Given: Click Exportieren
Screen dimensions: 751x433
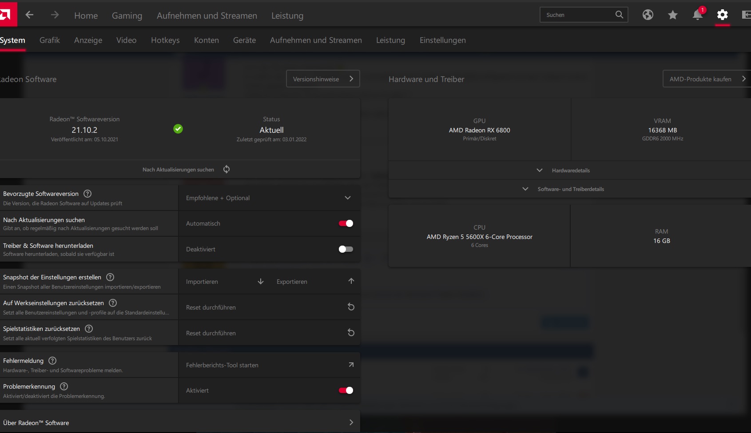Looking at the screenshot, I should [292, 282].
